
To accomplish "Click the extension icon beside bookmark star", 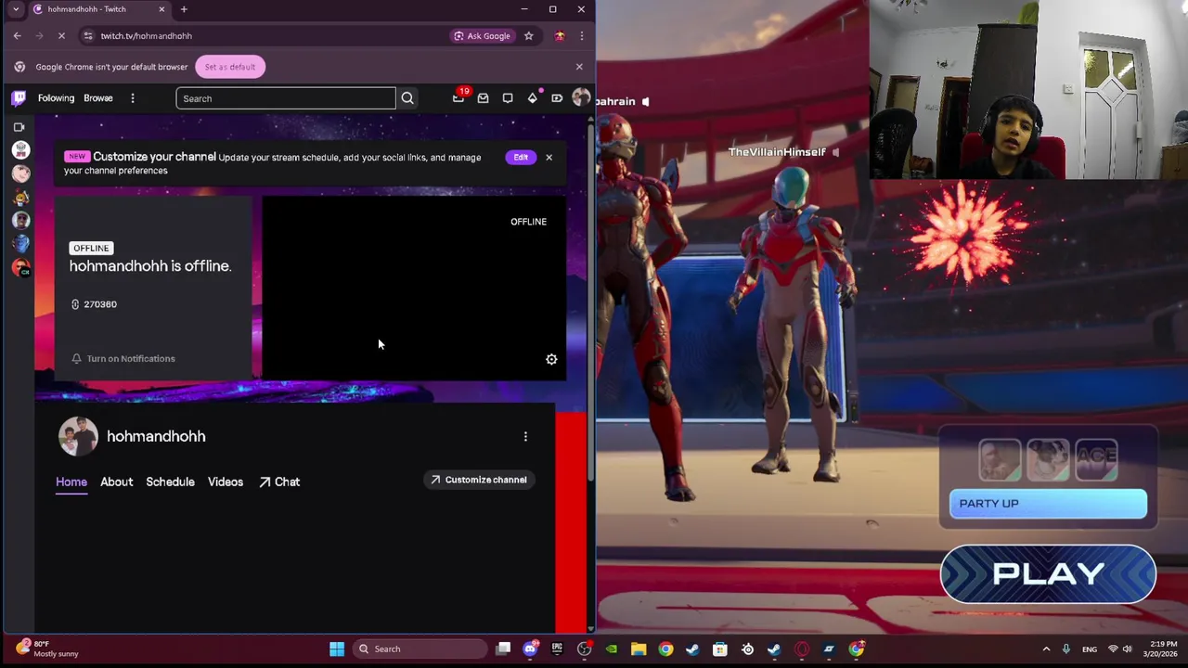I will click(560, 35).
